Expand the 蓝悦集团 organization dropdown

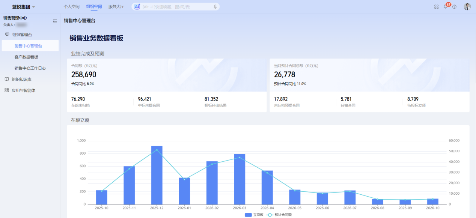click(24, 7)
